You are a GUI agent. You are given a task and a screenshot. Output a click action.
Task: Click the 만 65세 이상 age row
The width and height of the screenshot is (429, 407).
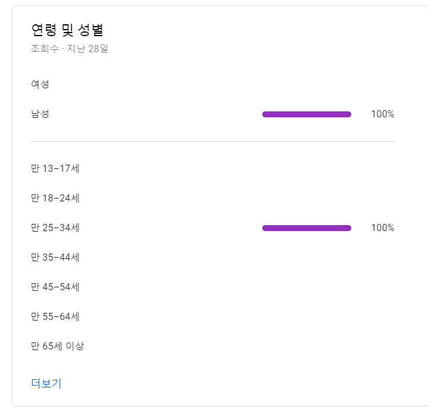[212, 346]
